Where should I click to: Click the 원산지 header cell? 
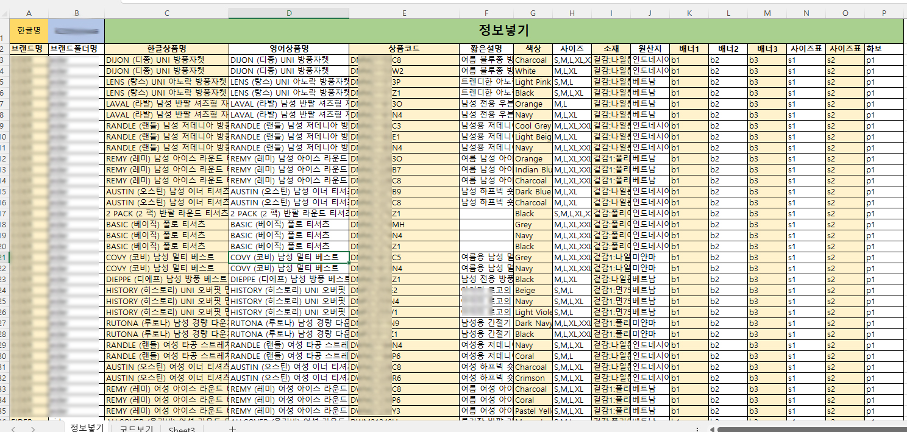point(650,49)
